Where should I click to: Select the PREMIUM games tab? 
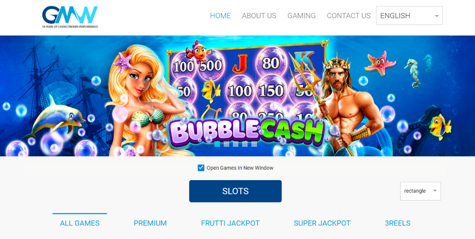pyautogui.click(x=150, y=223)
